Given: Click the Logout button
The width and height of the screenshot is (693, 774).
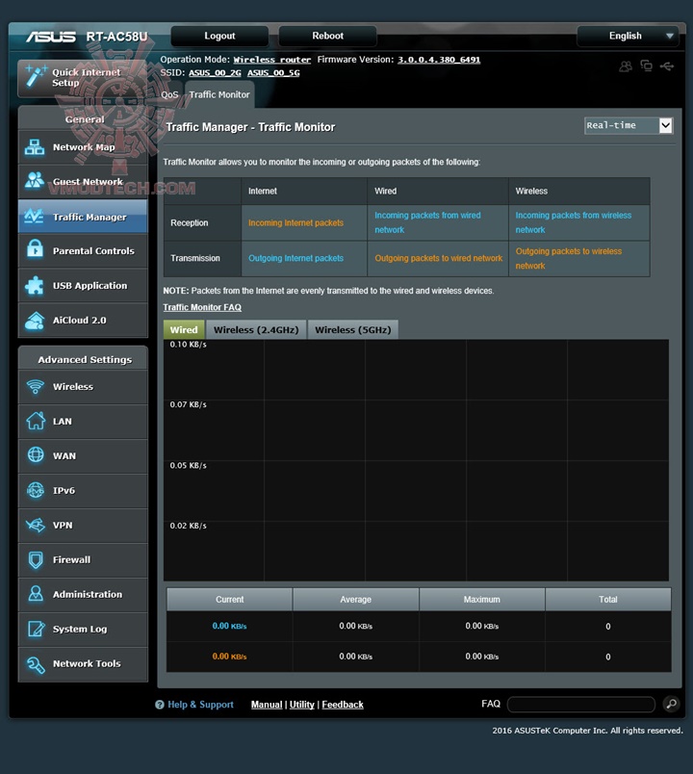Looking at the screenshot, I should [219, 36].
